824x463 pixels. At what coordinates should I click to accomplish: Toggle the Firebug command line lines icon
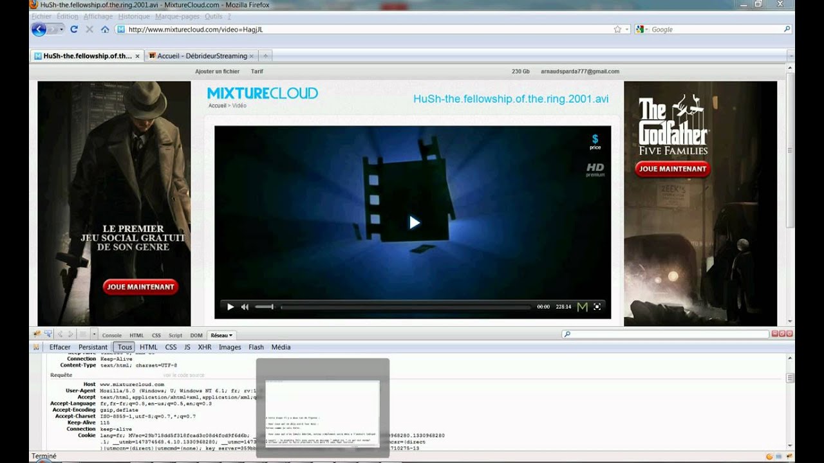tap(82, 334)
